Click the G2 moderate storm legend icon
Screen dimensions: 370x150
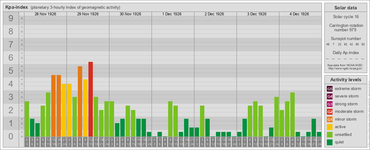tap(330, 112)
